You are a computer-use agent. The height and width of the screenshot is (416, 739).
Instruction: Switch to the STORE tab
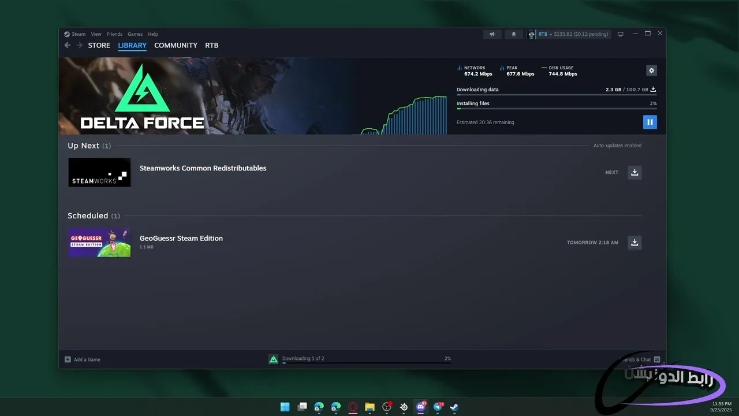99,45
